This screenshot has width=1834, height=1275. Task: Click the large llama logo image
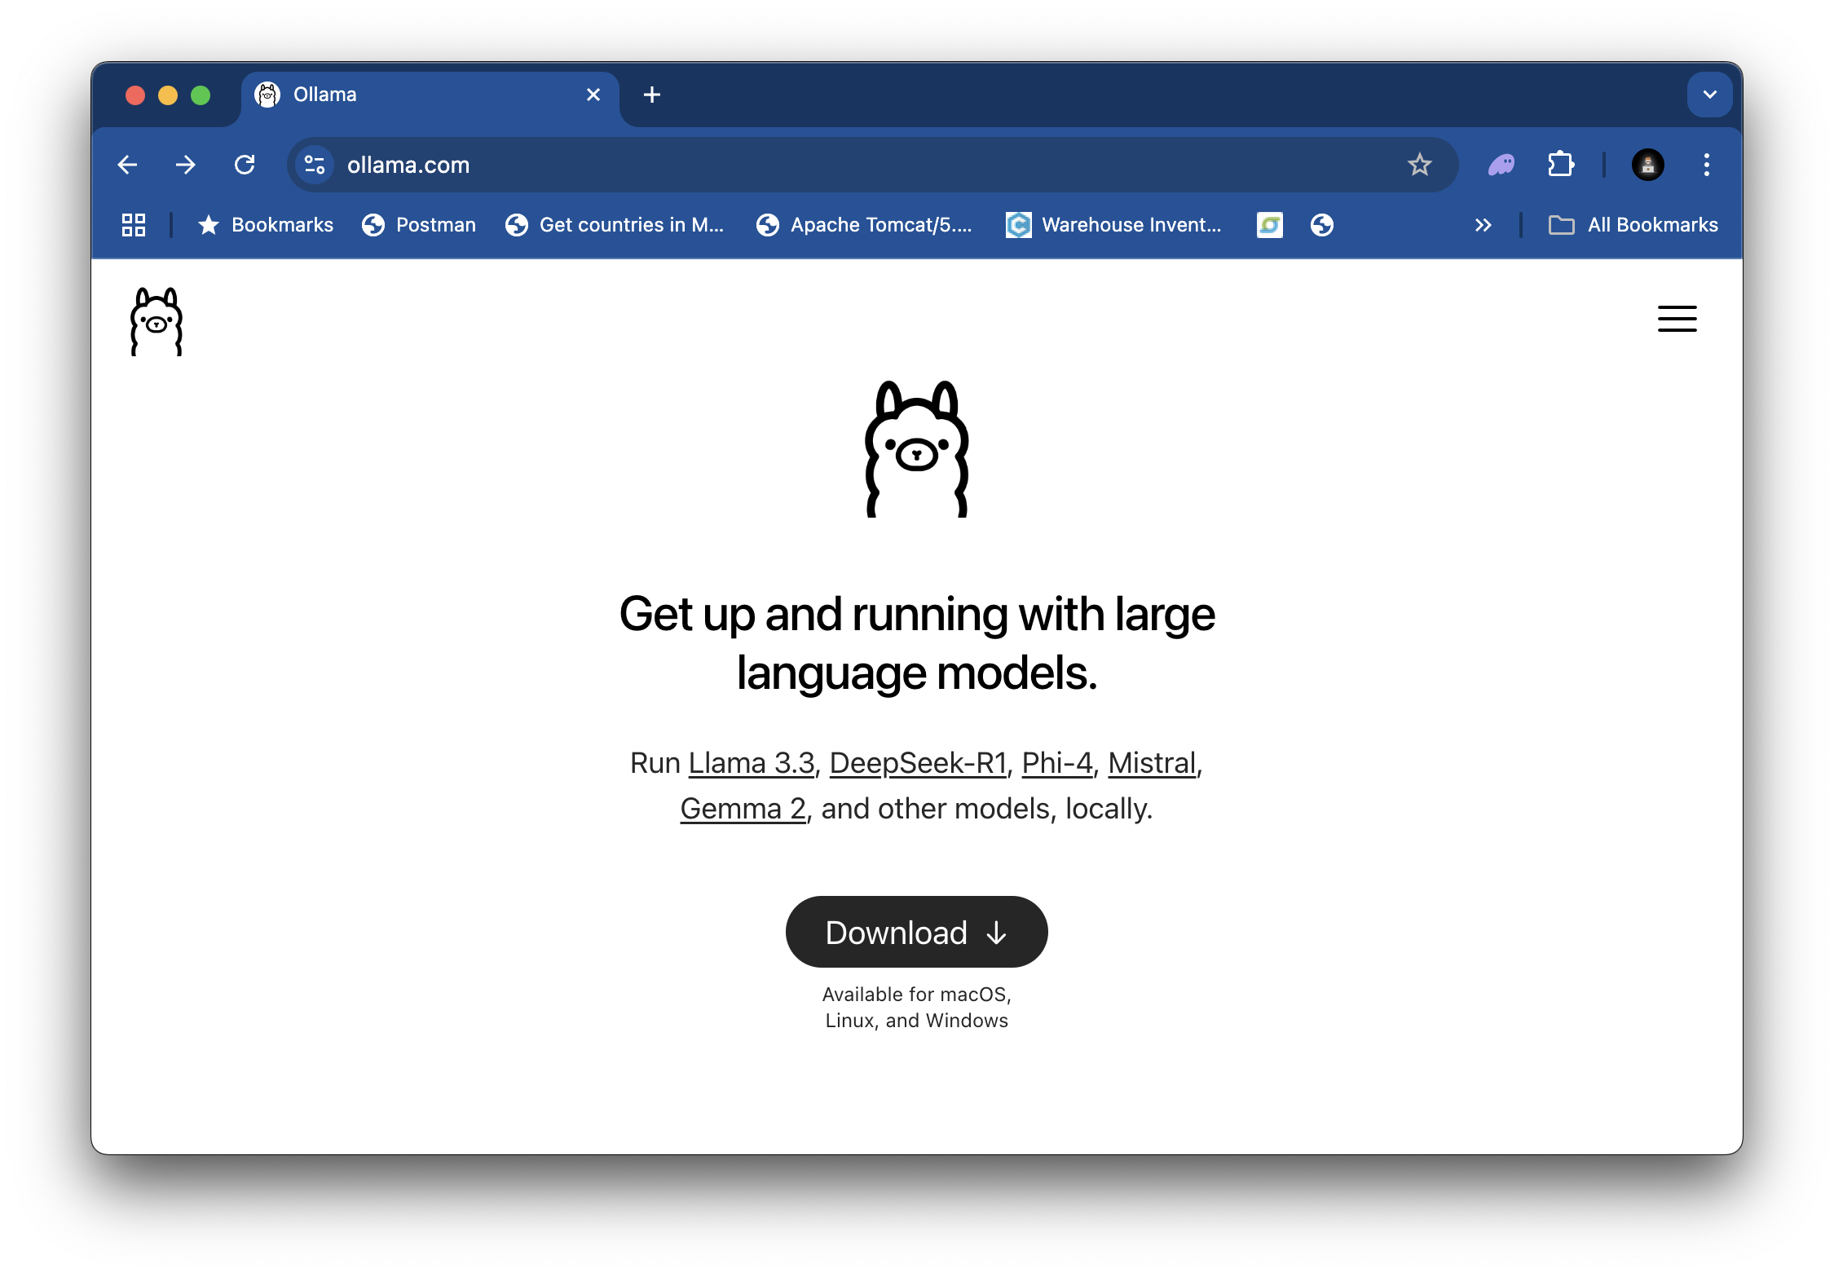917,449
